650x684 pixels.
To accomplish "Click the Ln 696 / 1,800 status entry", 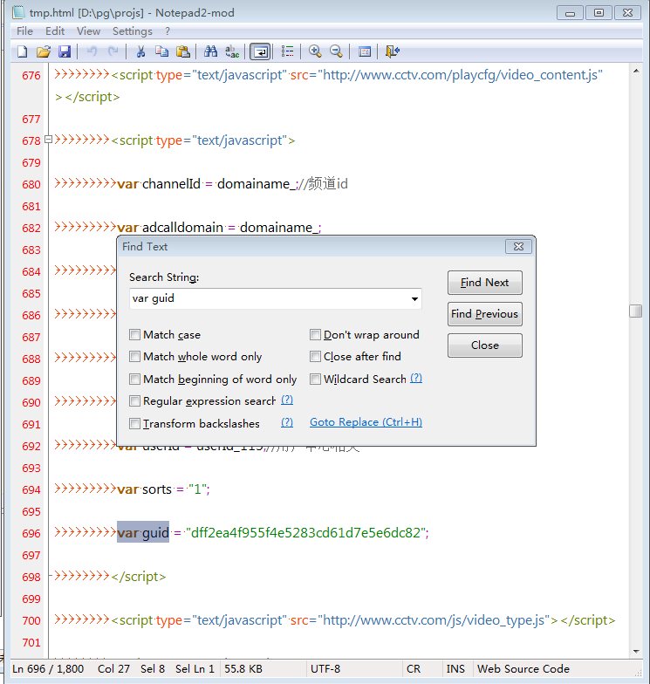I will [48, 668].
